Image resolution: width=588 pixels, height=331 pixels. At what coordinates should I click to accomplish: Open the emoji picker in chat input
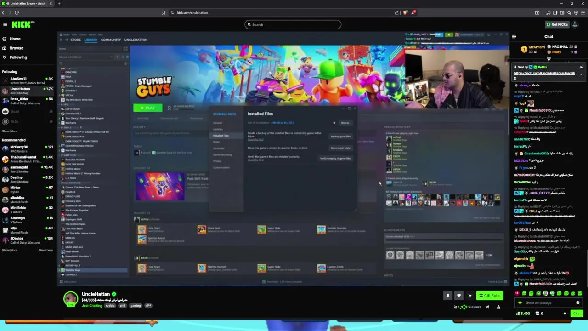(x=578, y=303)
